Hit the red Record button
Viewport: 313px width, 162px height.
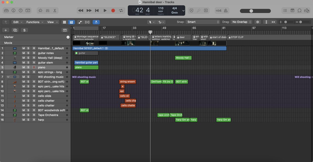pos(113,11)
